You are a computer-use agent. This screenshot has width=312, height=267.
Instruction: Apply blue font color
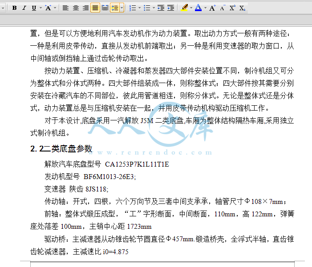[198, 8]
